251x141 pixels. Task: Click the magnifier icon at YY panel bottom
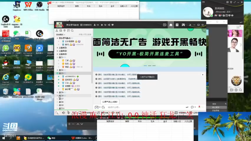(240, 90)
